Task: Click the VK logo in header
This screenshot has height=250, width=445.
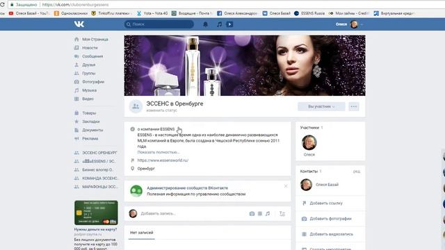Action: pos(79,24)
